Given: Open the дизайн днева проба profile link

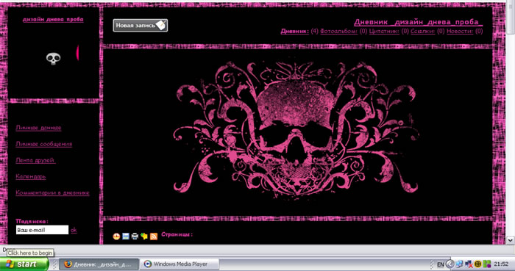Looking at the screenshot, I should coord(53,19).
